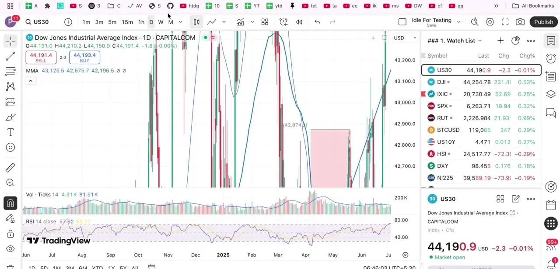Undo the last chart action
The height and width of the screenshot is (269, 560).
click(318, 22)
